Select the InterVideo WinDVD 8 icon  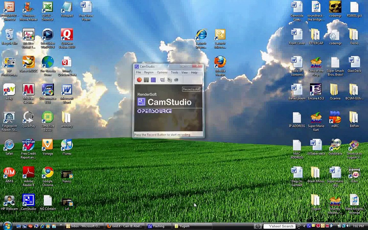click(x=48, y=39)
